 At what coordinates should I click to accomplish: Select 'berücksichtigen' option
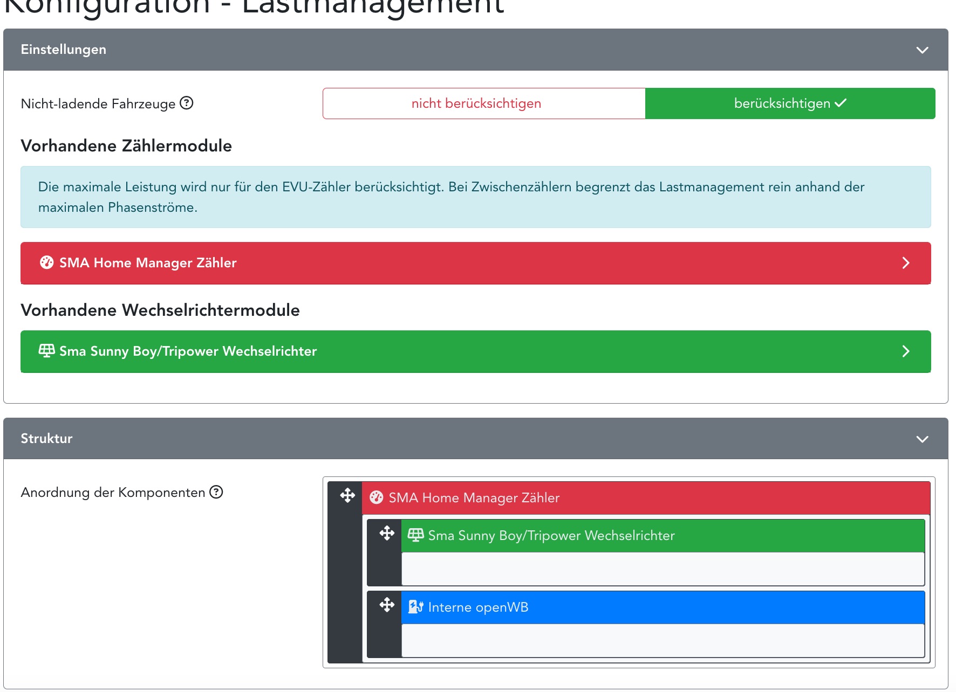point(790,103)
